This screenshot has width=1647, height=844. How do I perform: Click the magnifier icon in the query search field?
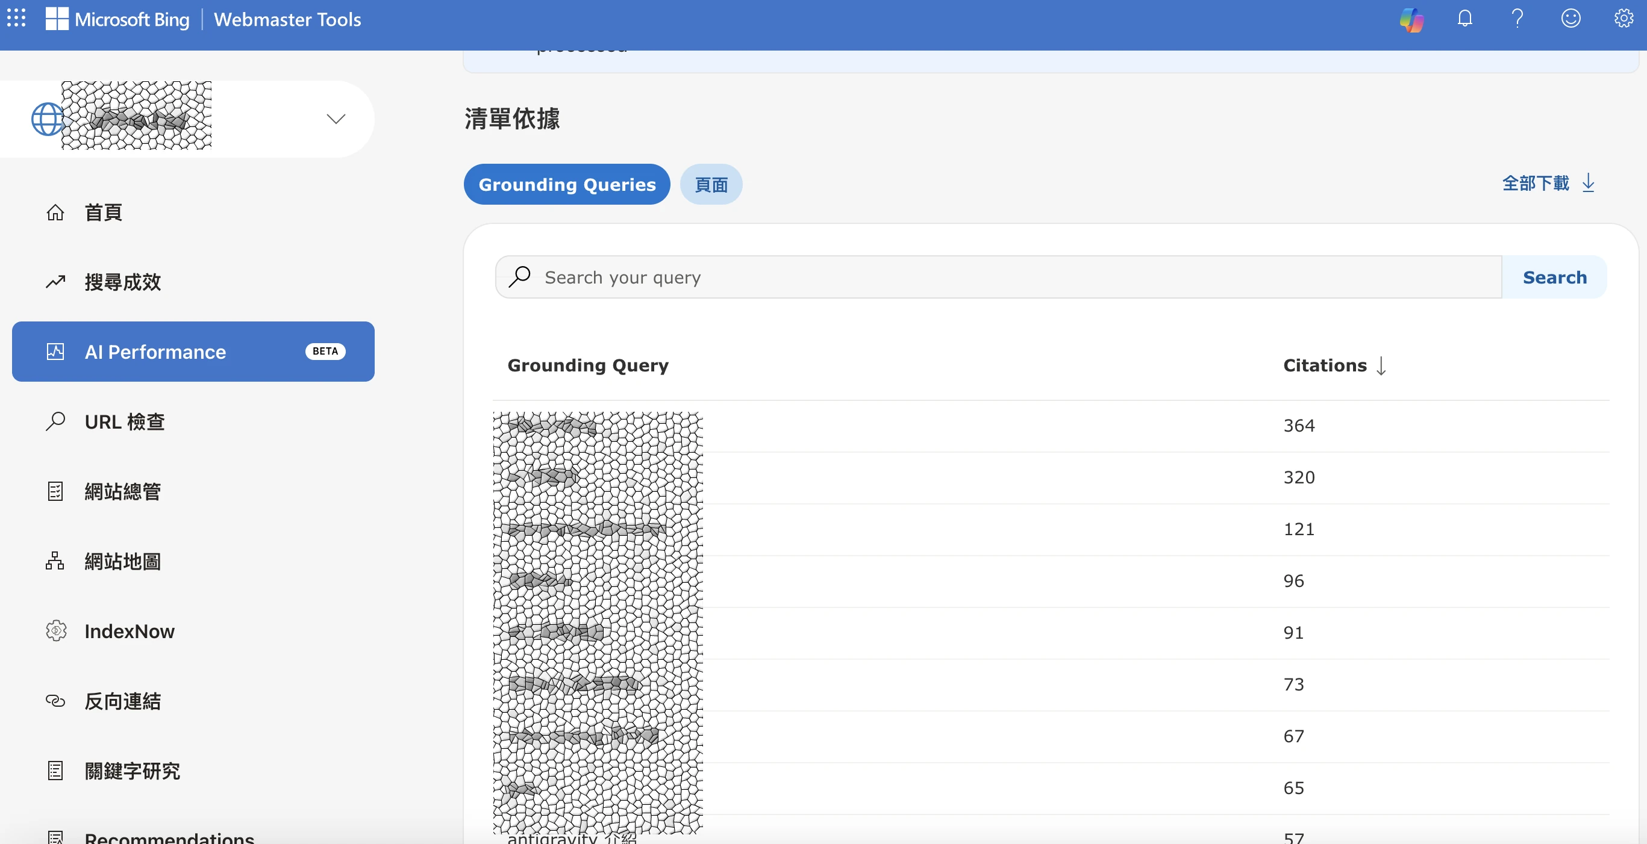click(521, 277)
